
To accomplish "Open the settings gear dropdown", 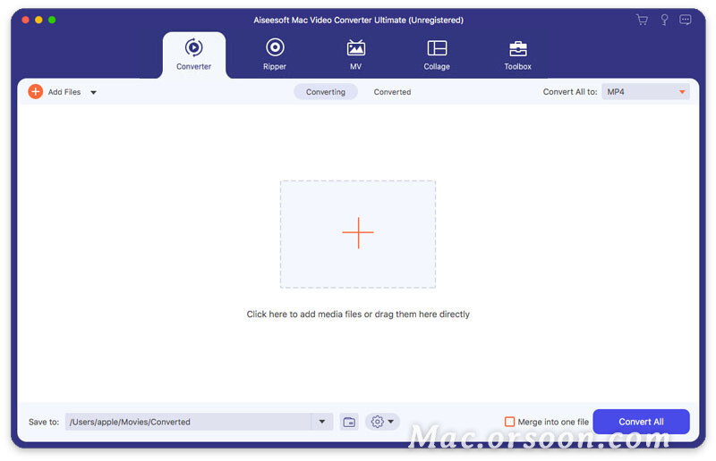I will pos(382,422).
